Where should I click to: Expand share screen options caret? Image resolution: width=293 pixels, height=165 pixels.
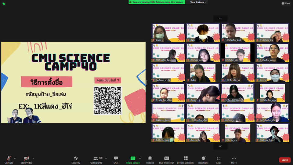click(x=140, y=158)
